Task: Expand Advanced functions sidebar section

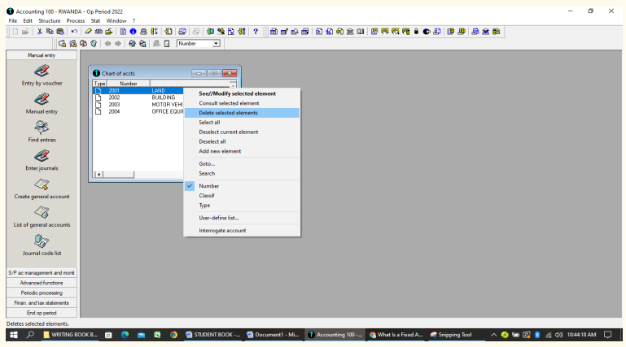Action: [42, 283]
